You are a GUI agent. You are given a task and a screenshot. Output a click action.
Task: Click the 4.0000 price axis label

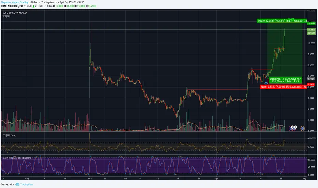click(311, 109)
